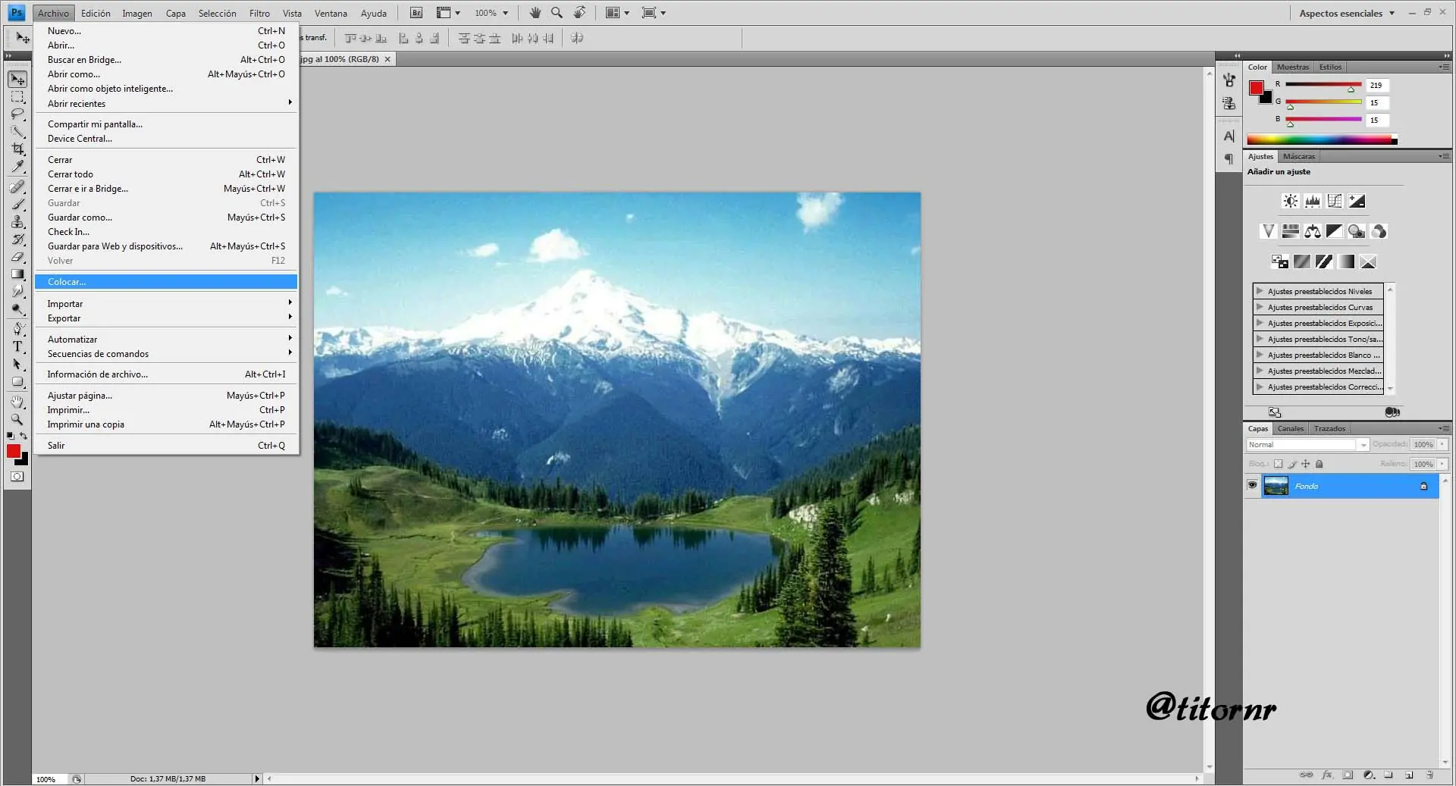This screenshot has width=1456, height=786.
Task: Select the Gradient tool
Action: point(17,274)
